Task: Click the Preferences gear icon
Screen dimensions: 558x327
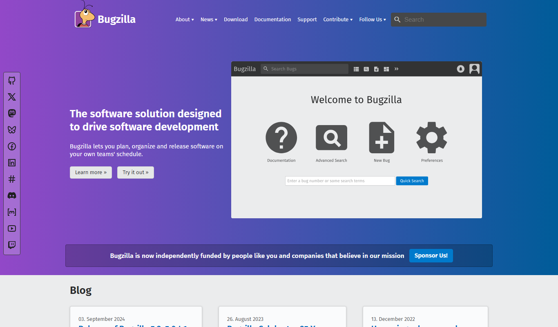Action: [x=432, y=137]
